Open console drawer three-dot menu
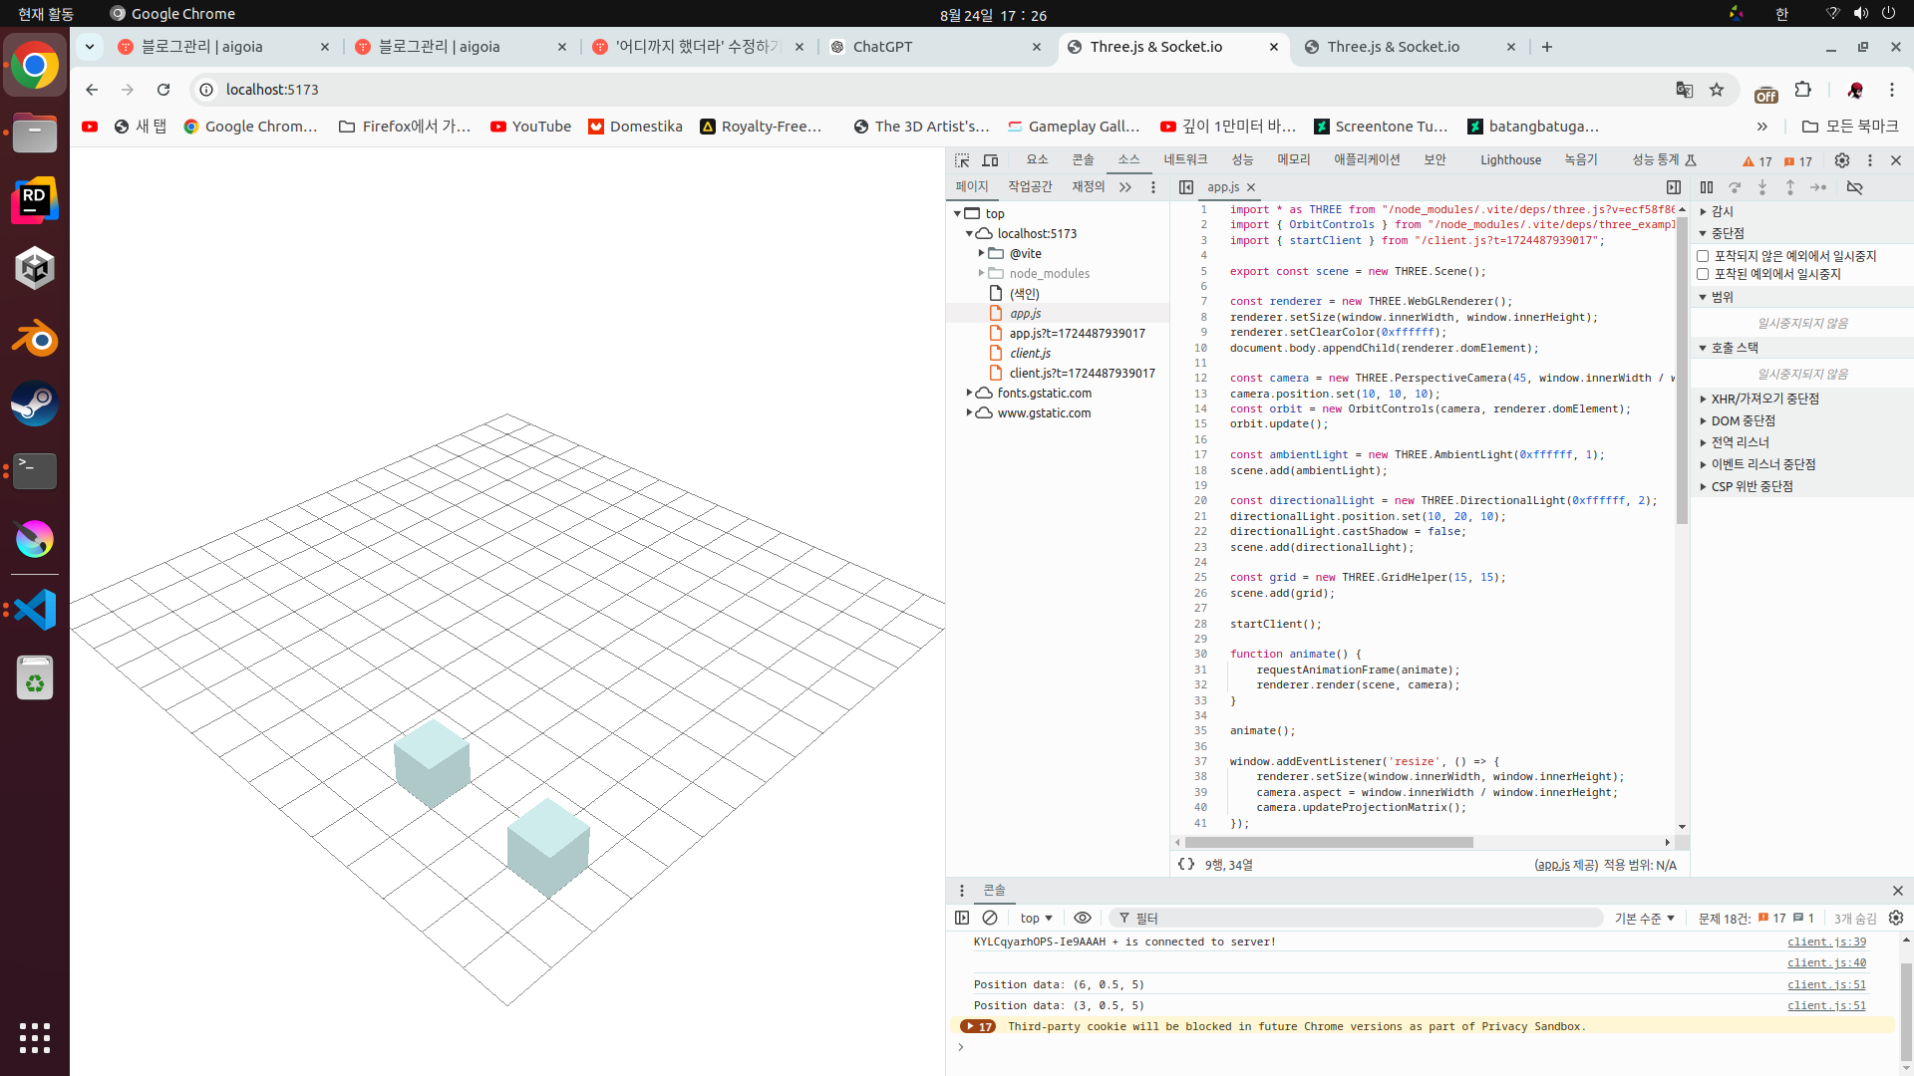This screenshot has height=1076, width=1914. click(x=962, y=891)
